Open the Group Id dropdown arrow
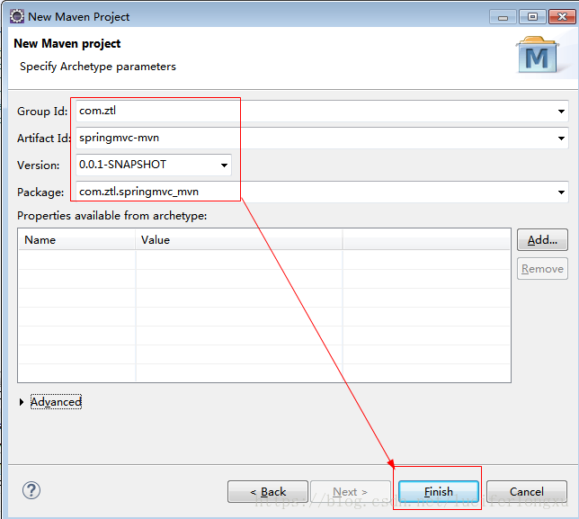The height and width of the screenshot is (519, 579). tap(561, 112)
